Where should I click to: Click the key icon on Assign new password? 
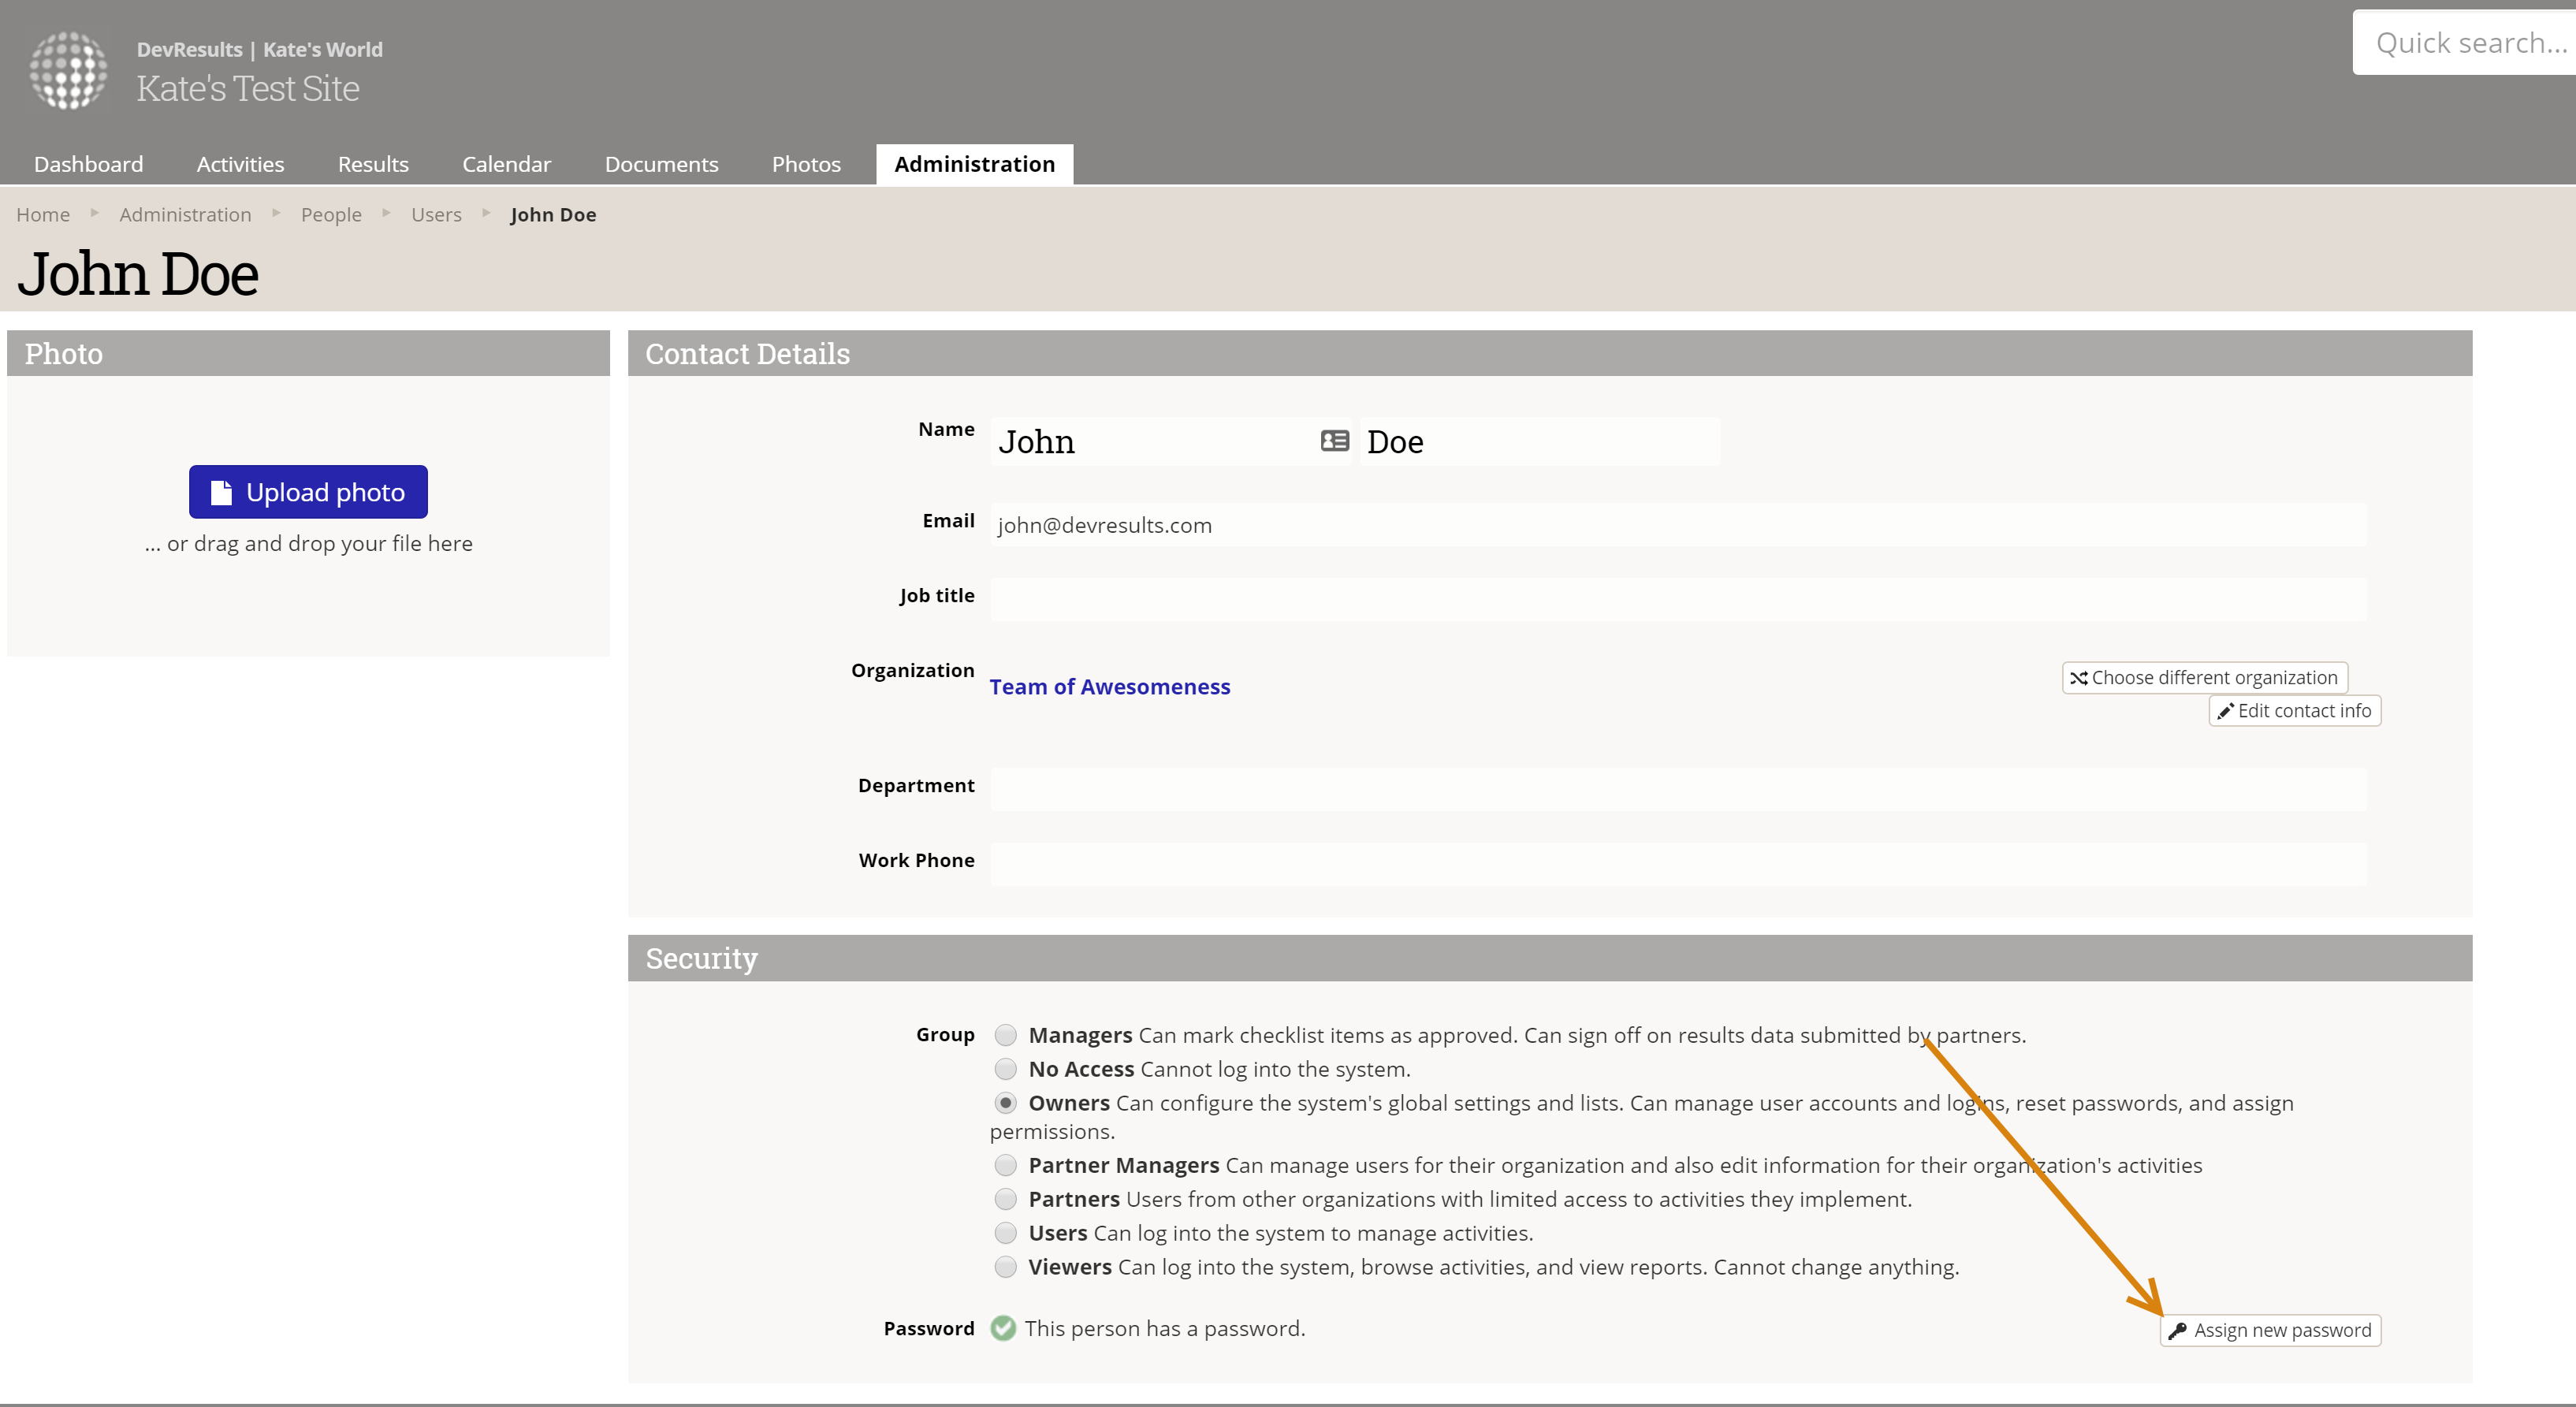coord(2177,1331)
